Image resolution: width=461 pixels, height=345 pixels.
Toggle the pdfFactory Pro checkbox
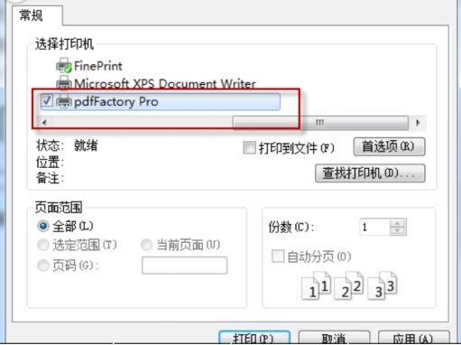[x=47, y=100]
